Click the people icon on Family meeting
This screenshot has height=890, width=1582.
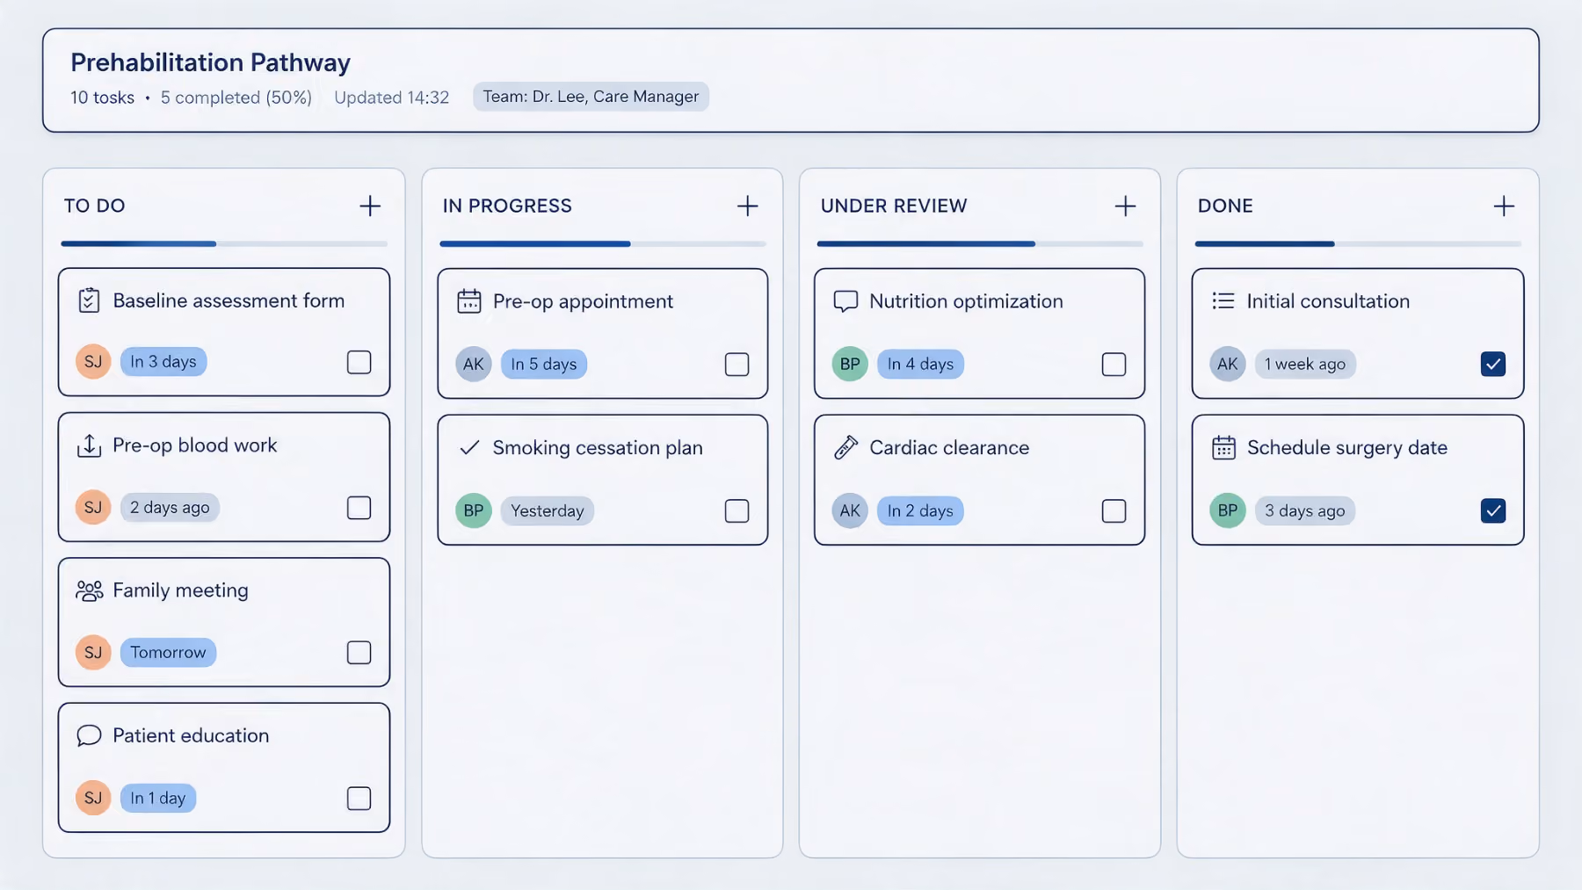coord(90,590)
